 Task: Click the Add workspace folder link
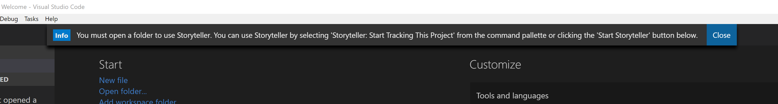[x=138, y=101]
